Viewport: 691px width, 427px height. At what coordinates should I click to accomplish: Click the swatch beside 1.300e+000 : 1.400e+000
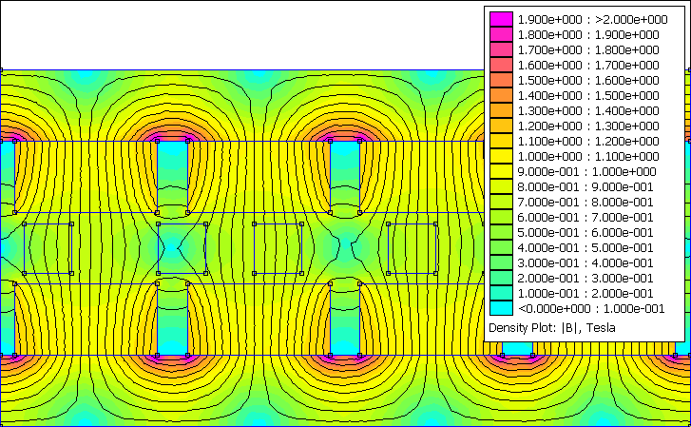coord(501,110)
